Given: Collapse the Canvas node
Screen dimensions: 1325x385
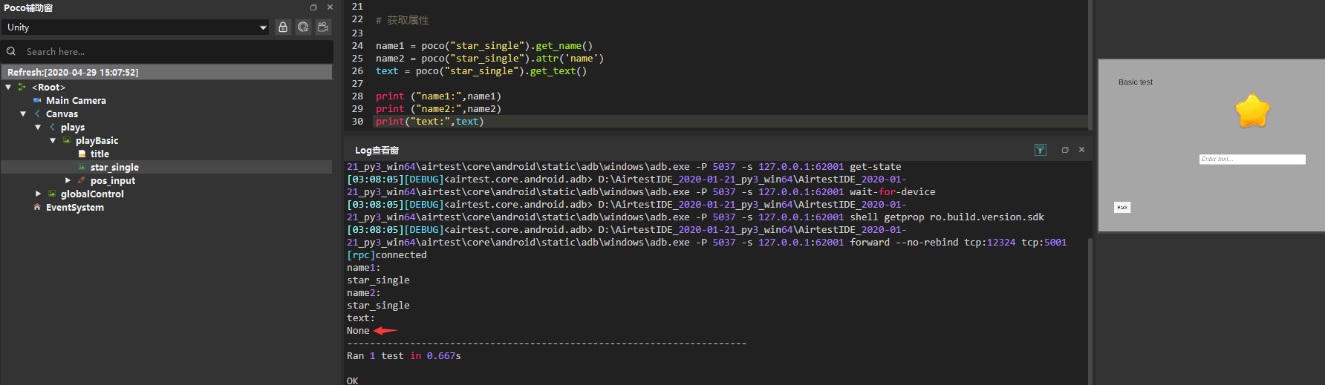Looking at the screenshot, I should [x=23, y=114].
